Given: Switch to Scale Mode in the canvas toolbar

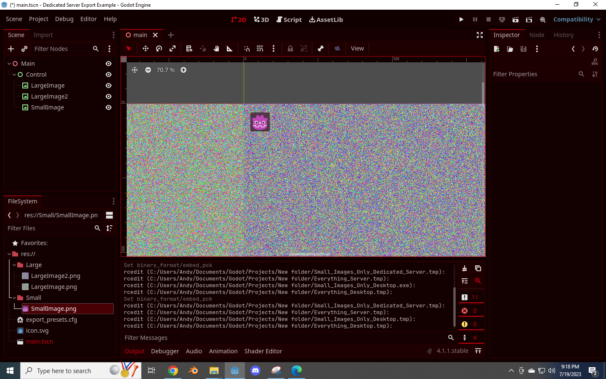Looking at the screenshot, I should point(172,48).
